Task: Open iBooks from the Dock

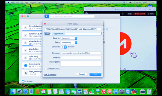Action: [x=110, y=92]
